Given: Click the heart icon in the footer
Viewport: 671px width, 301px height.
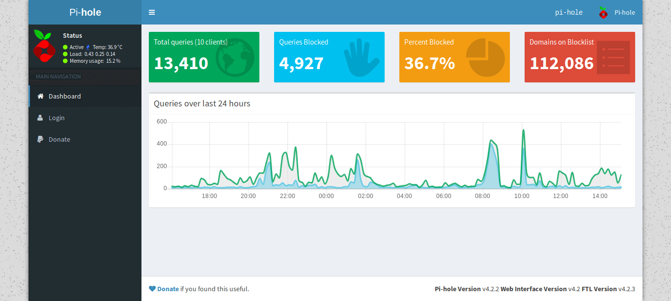Looking at the screenshot, I should 152,289.
